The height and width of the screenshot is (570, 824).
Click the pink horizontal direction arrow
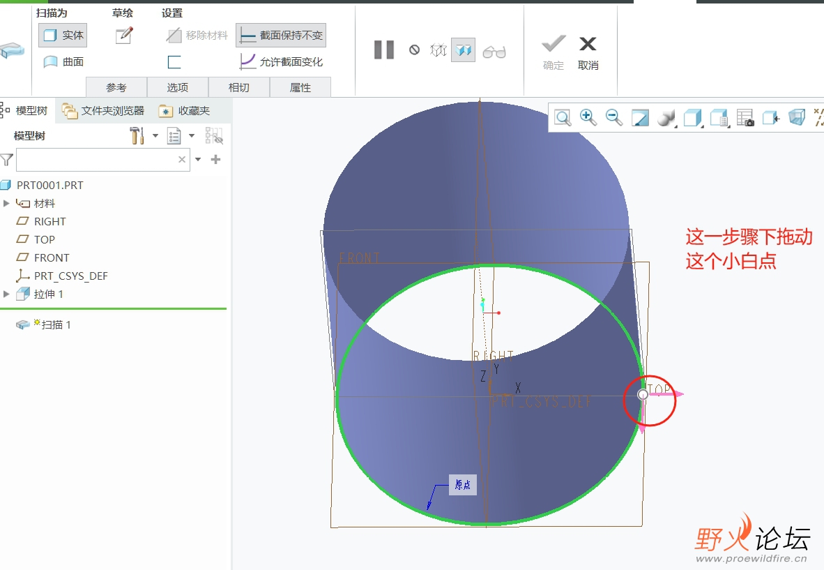click(x=666, y=394)
